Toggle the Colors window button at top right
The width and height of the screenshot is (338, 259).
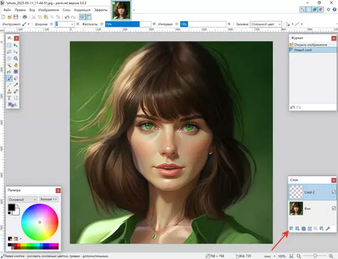point(321,9)
